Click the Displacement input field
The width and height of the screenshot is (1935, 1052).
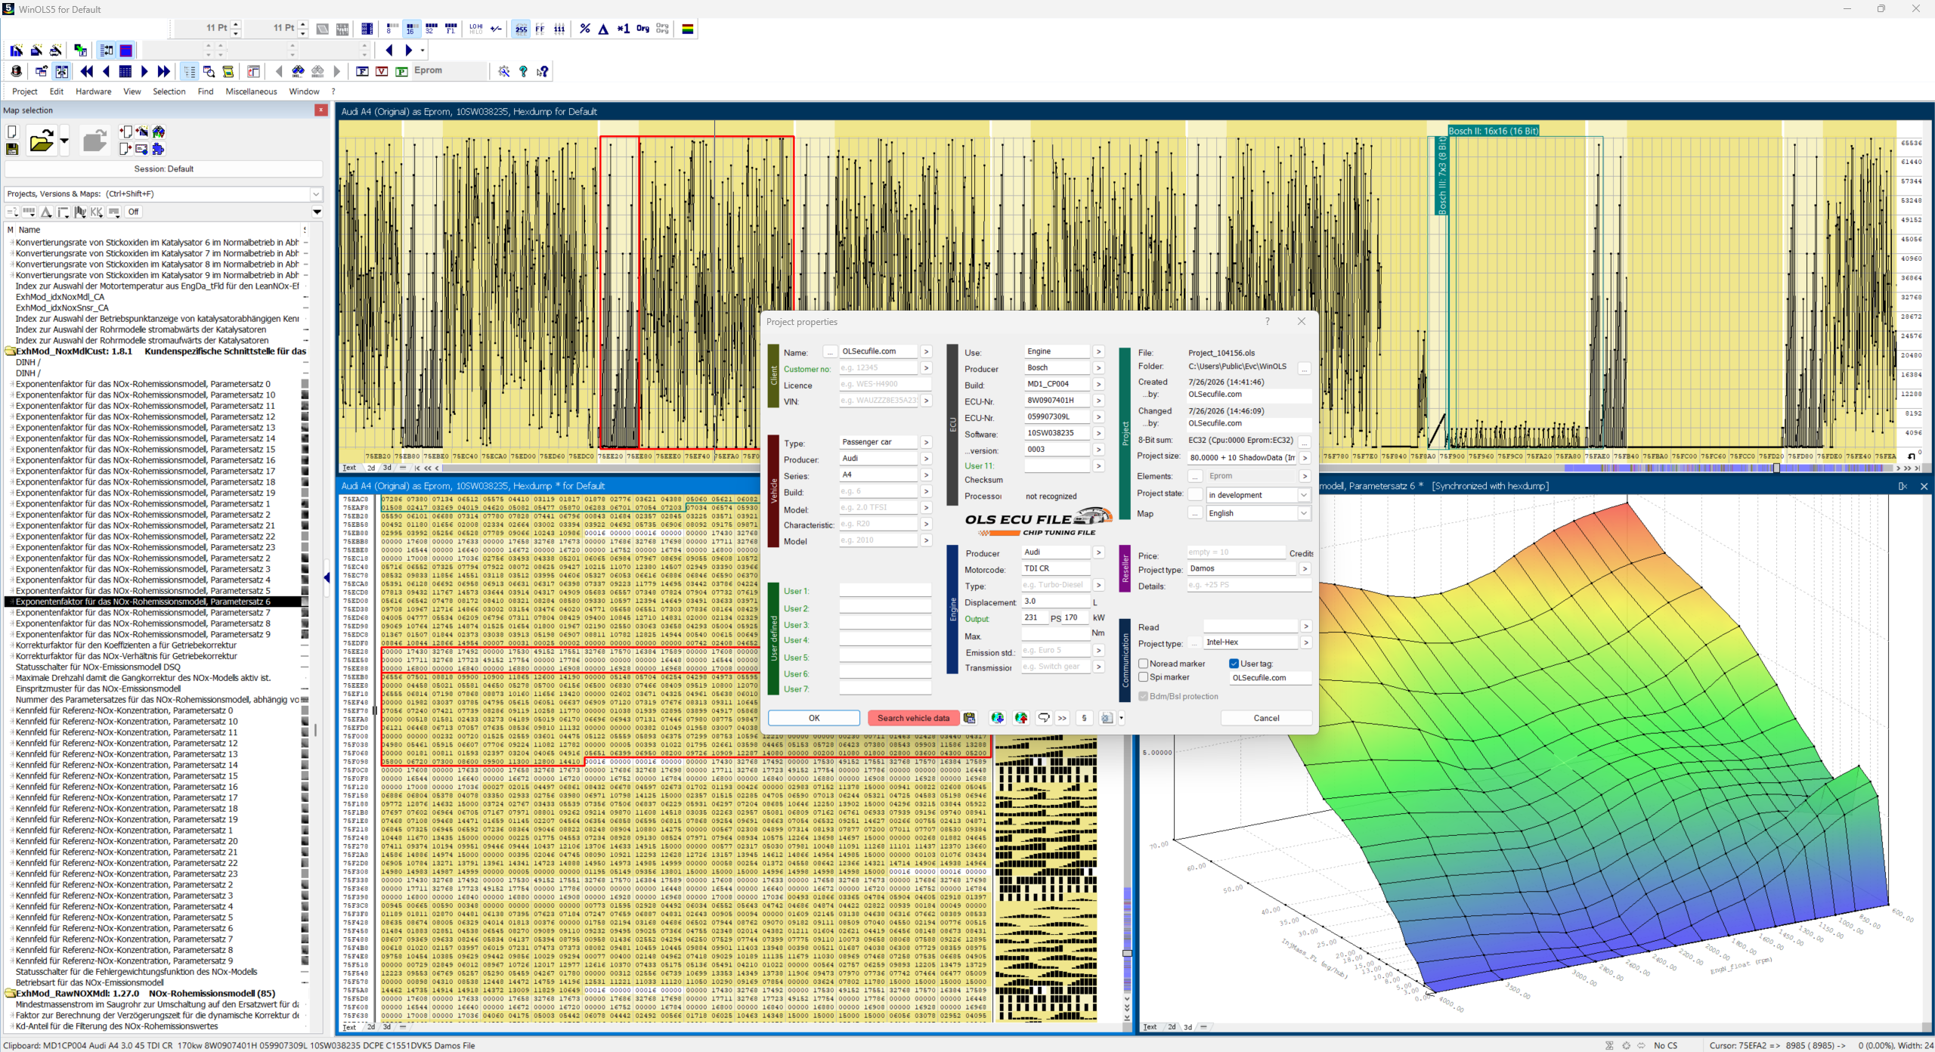[1056, 602]
